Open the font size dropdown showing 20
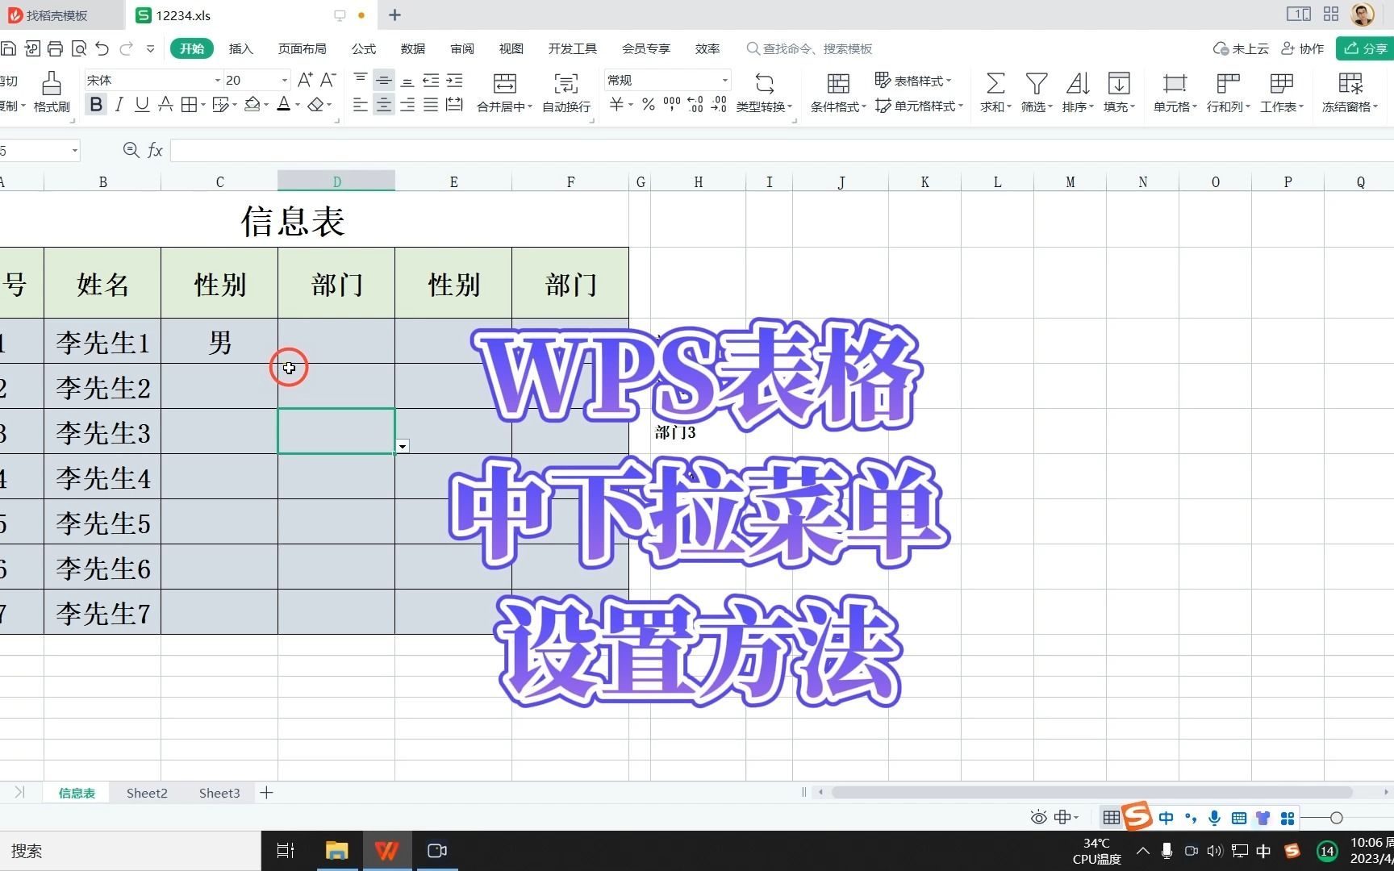Viewport: 1394px width, 871px height. tap(285, 80)
